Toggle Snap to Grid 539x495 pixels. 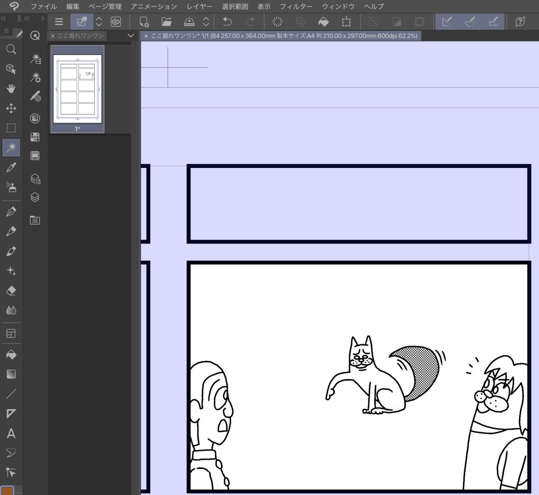tap(493, 22)
